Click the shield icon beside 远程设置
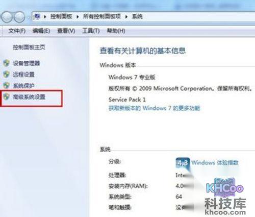The width and height of the screenshot is (255, 217). coord(7,75)
